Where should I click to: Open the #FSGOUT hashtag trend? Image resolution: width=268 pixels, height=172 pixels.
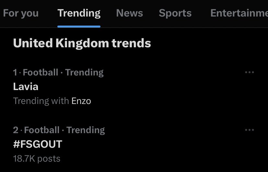[x=38, y=144]
